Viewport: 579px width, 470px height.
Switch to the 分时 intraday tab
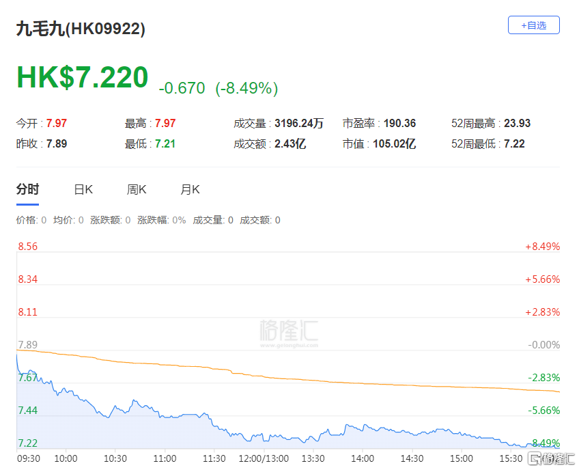click(28, 189)
